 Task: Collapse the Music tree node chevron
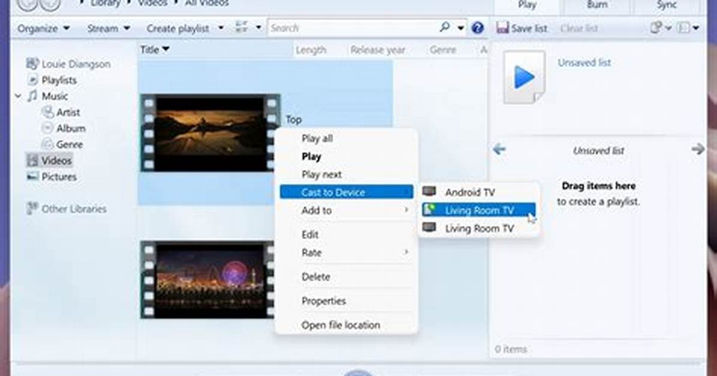click(19, 96)
